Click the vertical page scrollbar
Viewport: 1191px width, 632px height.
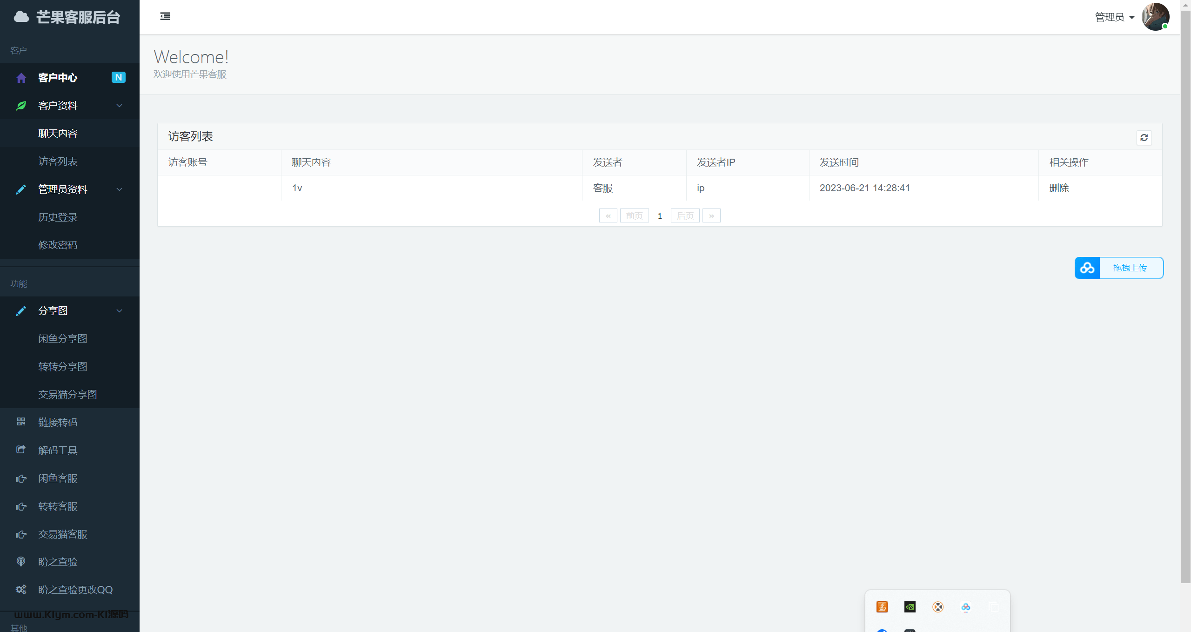pyautogui.click(x=1185, y=298)
